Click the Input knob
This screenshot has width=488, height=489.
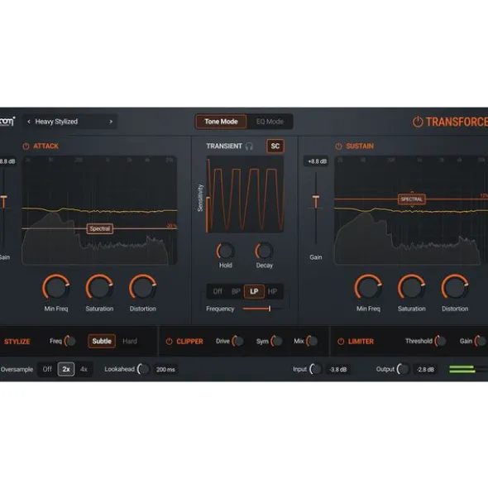[x=316, y=369]
